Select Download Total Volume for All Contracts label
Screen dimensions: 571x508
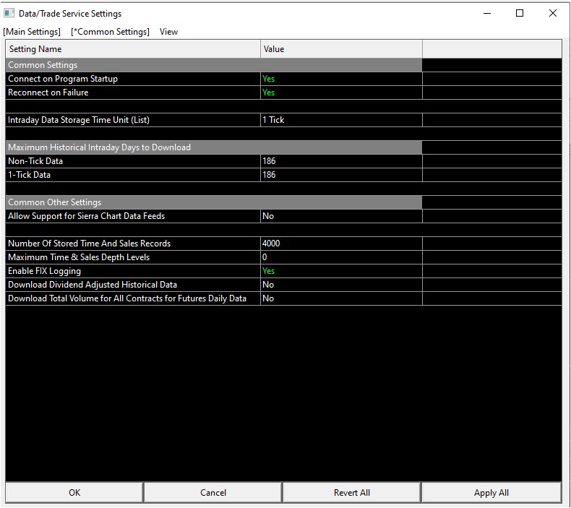127,298
